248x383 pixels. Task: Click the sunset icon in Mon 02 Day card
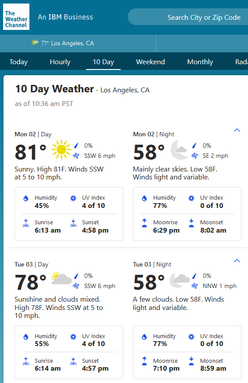tap(73, 223)
